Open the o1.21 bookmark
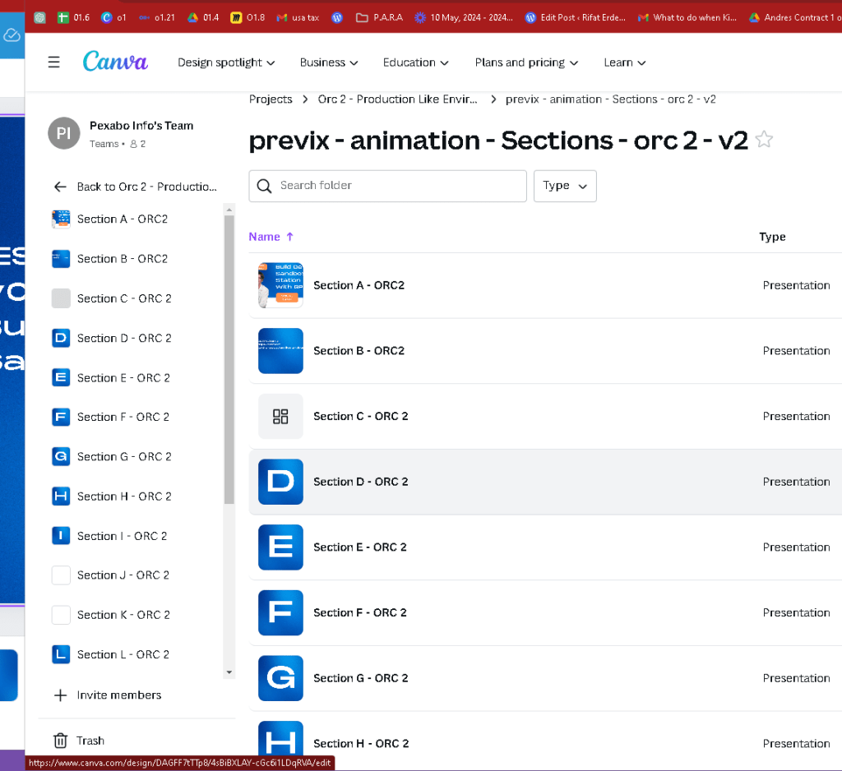 157,17
